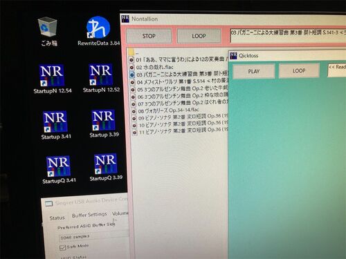Click LOOP in the Qicktoss window

(299, 70)
